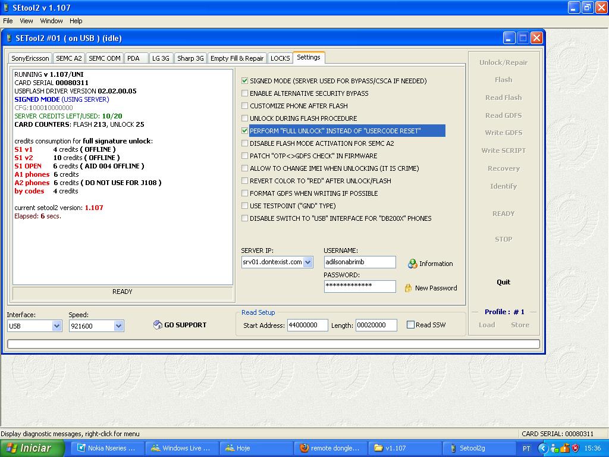Click the PT language indicator
Viewport: 609px width, 457px height.
[526, 449]
